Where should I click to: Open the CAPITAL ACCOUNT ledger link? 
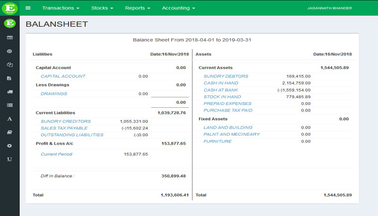[x=63, y=76]
